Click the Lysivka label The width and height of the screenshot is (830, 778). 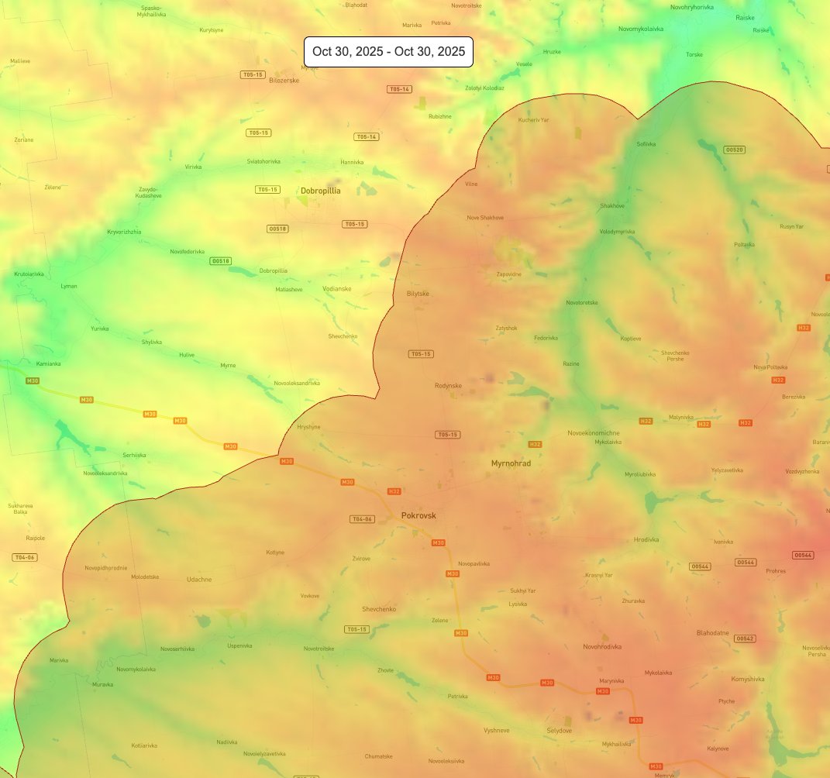pyautogui.click(x=518, y=604)
